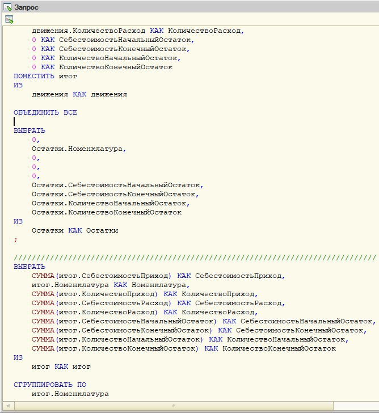Click line '0 КАК КоличествоНачальныйОстаток,'
Screen dimensions: 379x413
[106, 58]
